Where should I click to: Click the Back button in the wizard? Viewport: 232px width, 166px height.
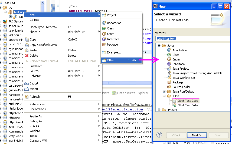tap(176, 135)
